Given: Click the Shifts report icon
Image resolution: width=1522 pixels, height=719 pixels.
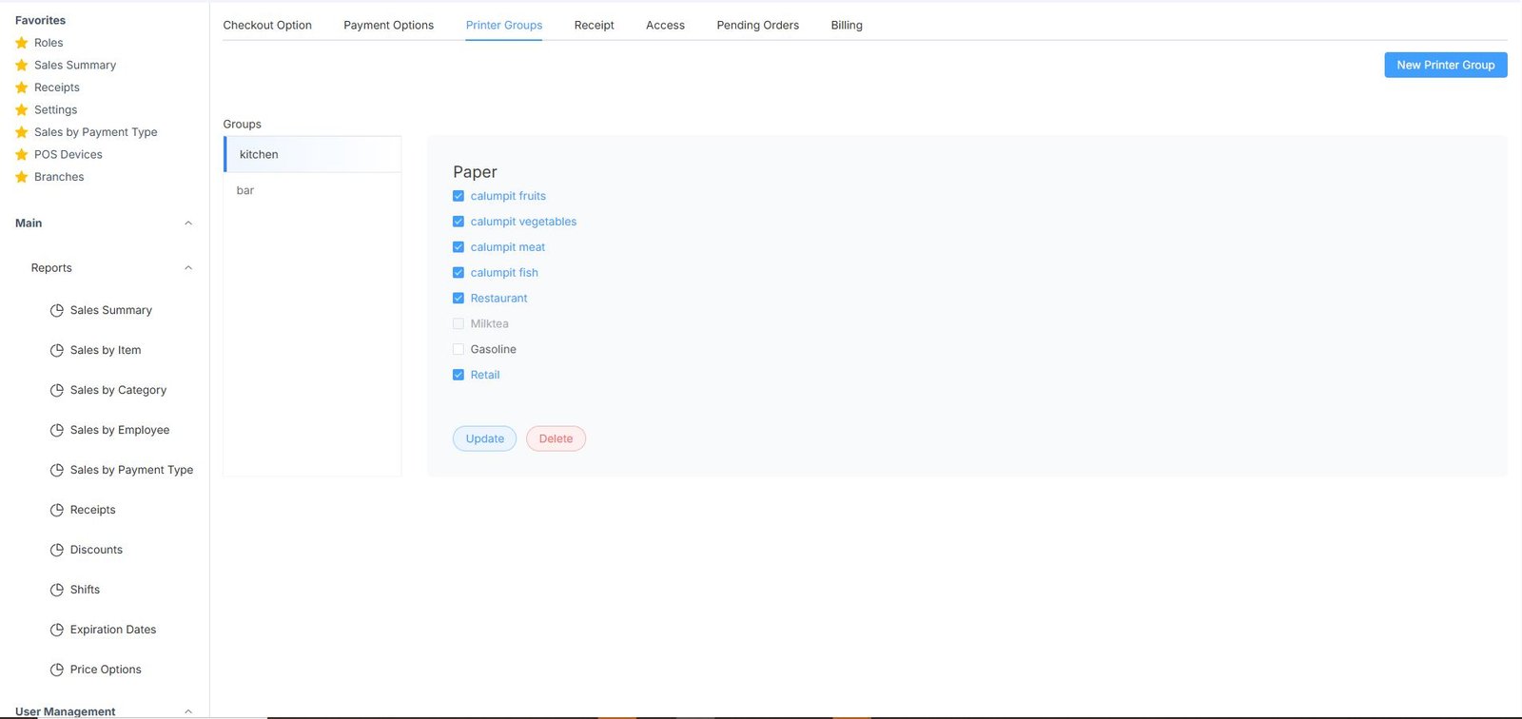Looking at the screenshot, I should point(56,590).
